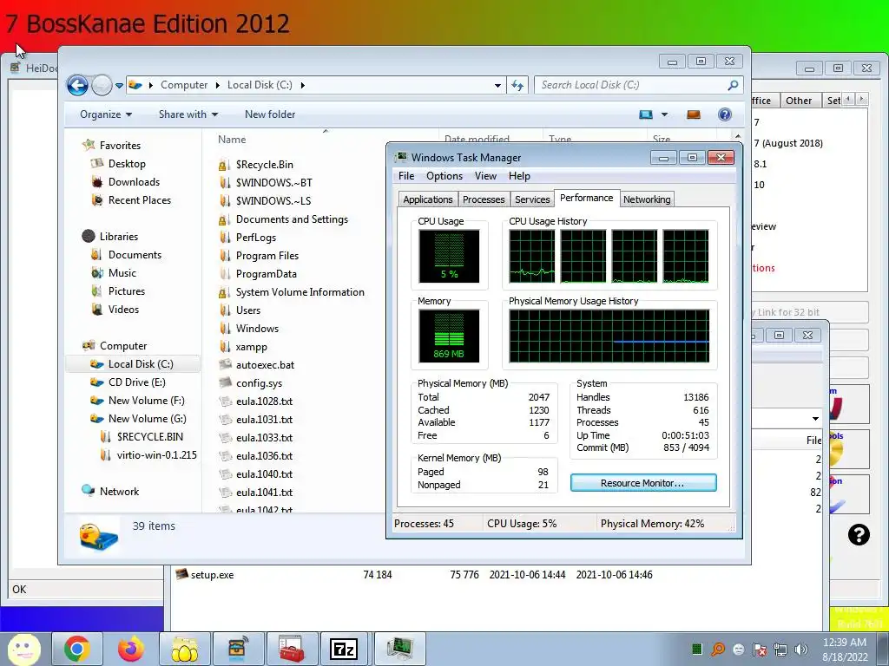
Task: Click the Other tab in background window
Action: point(799,101)
